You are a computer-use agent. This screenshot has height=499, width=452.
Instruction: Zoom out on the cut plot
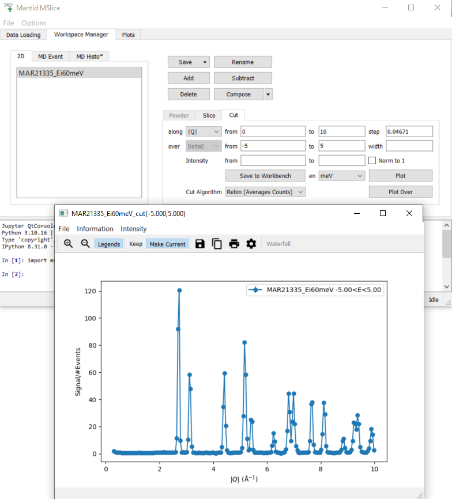tap(85, 244)
